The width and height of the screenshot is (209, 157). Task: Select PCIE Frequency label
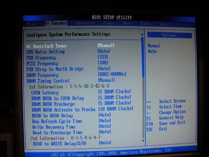pyautogui.click(x=42, y=64)
